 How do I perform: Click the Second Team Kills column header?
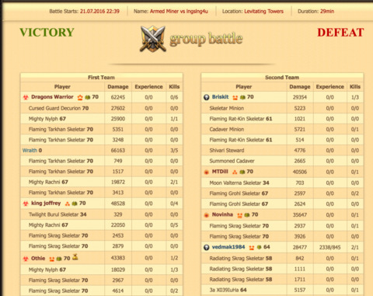pos(355,87)
